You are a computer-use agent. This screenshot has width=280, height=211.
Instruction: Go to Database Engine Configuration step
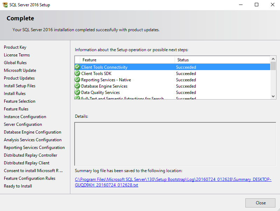(33, 132)
